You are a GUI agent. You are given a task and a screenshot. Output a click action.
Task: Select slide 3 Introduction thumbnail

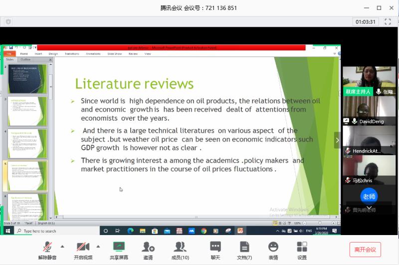click(27, 111)
